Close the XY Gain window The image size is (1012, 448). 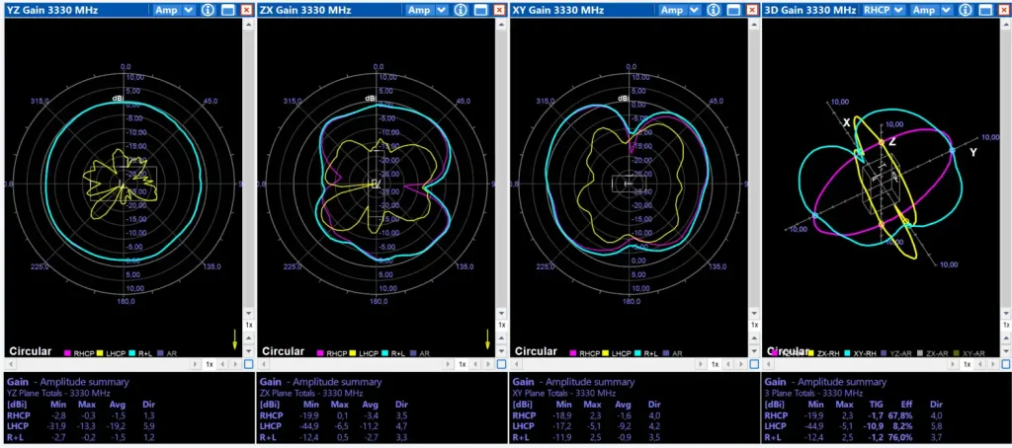tap(752, 10)
